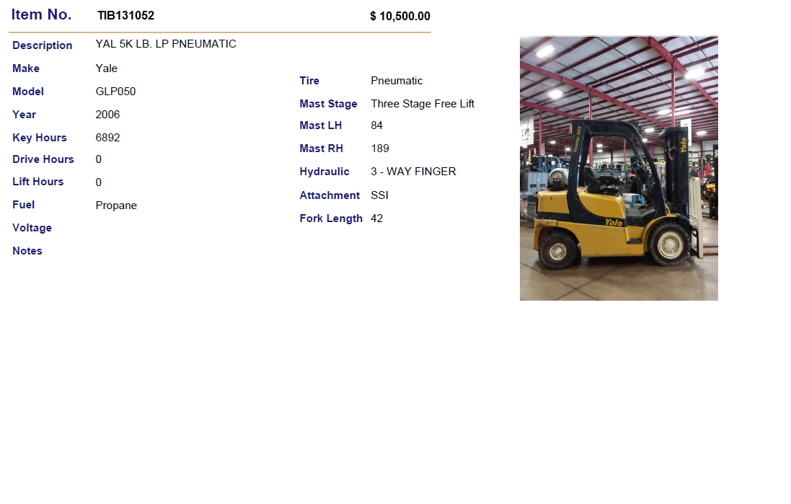Image resolution: width=791 pixels, height=504 pixels.
Task: Click the Model value GLP050
Action: point(115,92)
